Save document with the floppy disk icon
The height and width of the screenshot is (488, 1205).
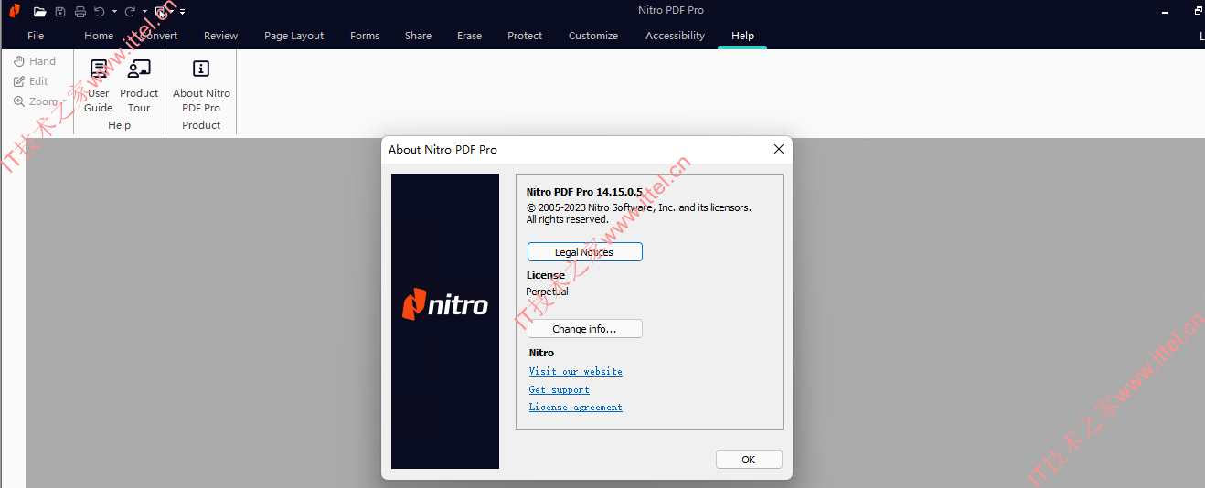(60, 11)
